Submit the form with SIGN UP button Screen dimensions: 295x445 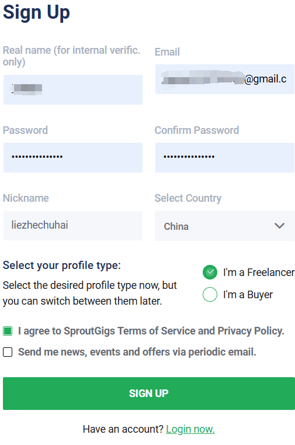(149, 394)
